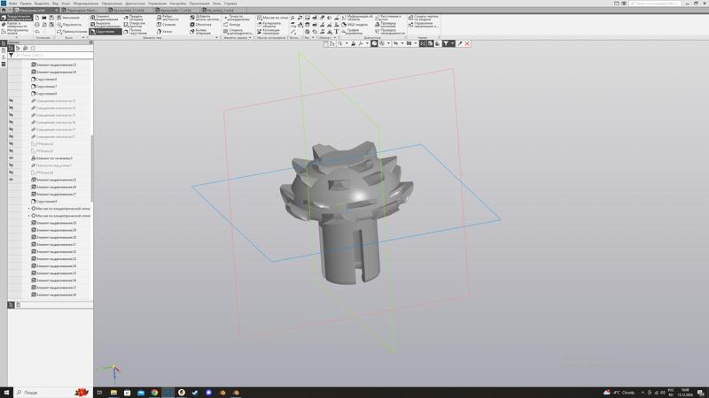Expand the Элементы каркаса ribbon group
The image size is (709, 398).
250,38
